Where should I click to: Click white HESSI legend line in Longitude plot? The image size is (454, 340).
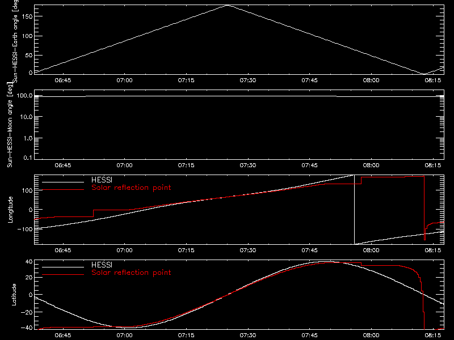[x=63, y=182]
